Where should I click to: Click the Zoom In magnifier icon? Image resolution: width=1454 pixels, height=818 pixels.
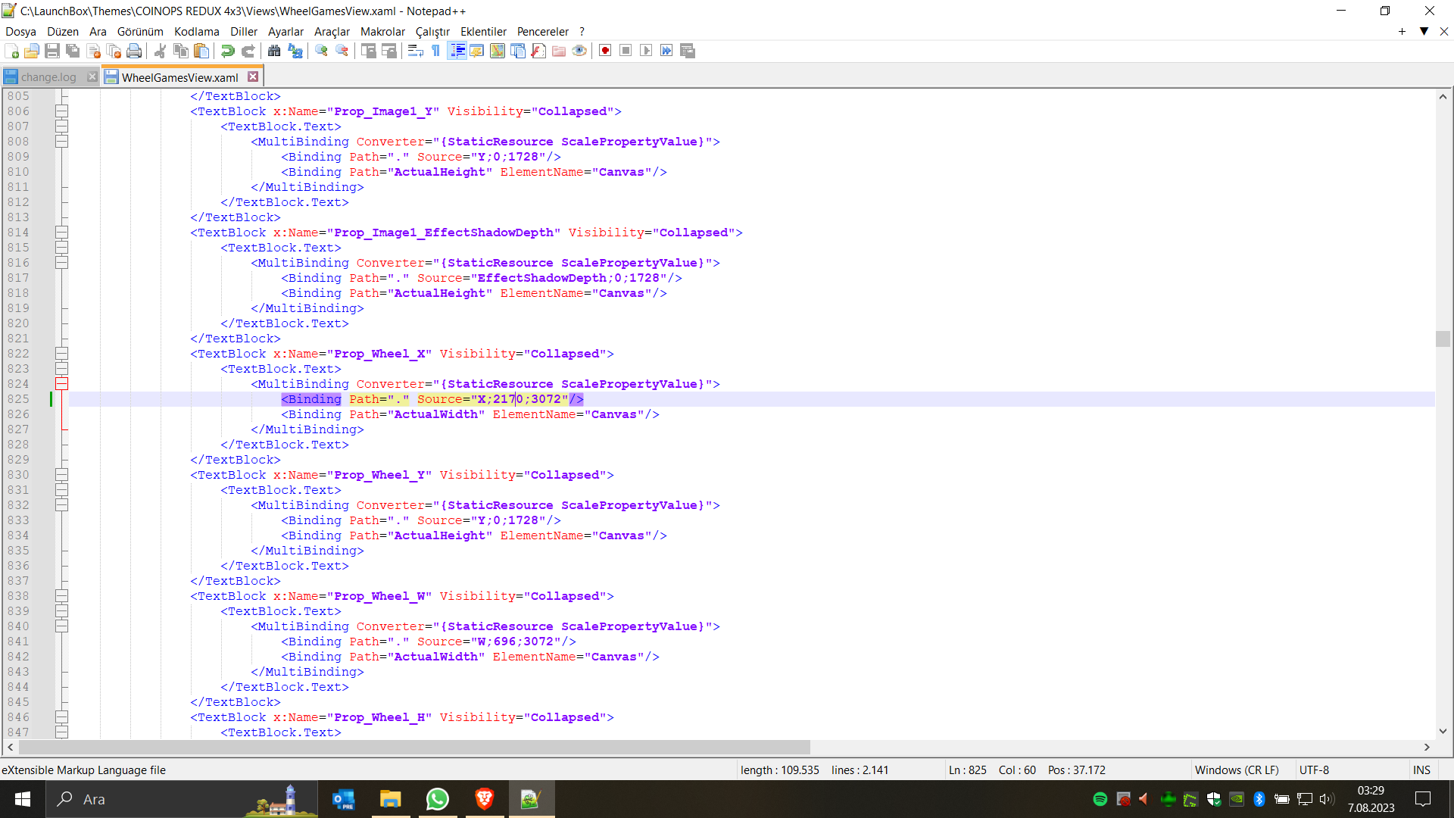321,51
